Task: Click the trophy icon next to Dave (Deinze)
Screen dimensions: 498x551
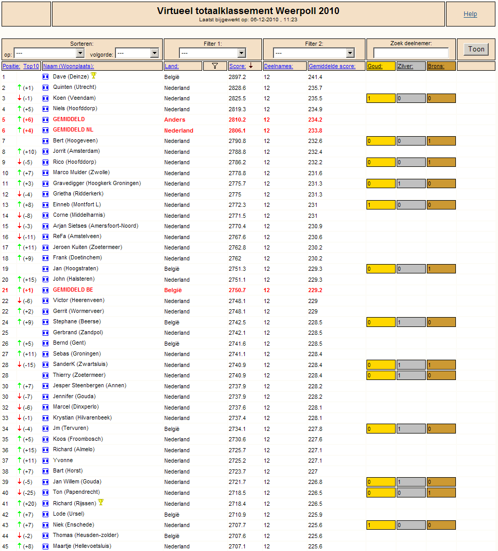Action: coord(94,75)
